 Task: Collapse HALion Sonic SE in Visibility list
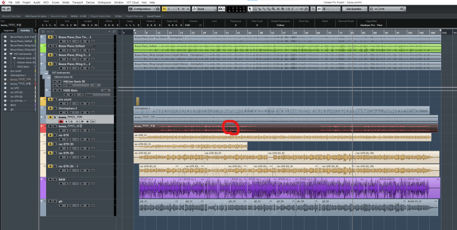click(x=14, y=59)
